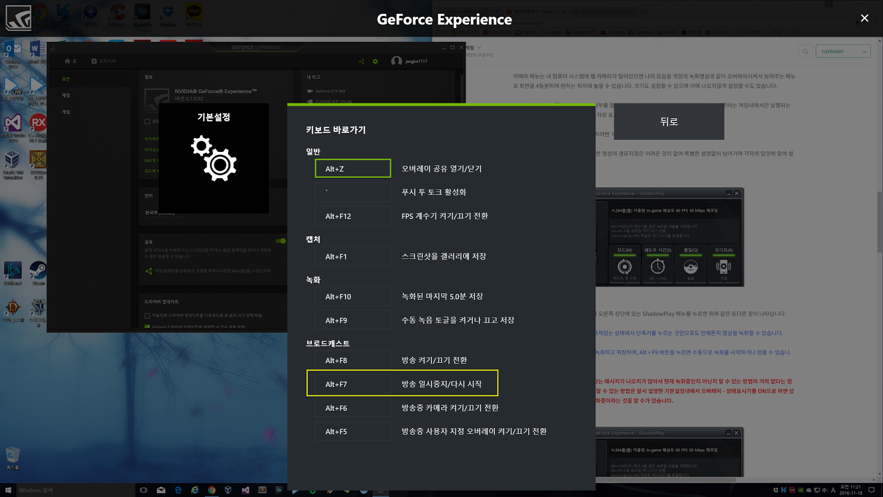
Task: Select 일반 in the settings sidebar
Action: [66, 79]
